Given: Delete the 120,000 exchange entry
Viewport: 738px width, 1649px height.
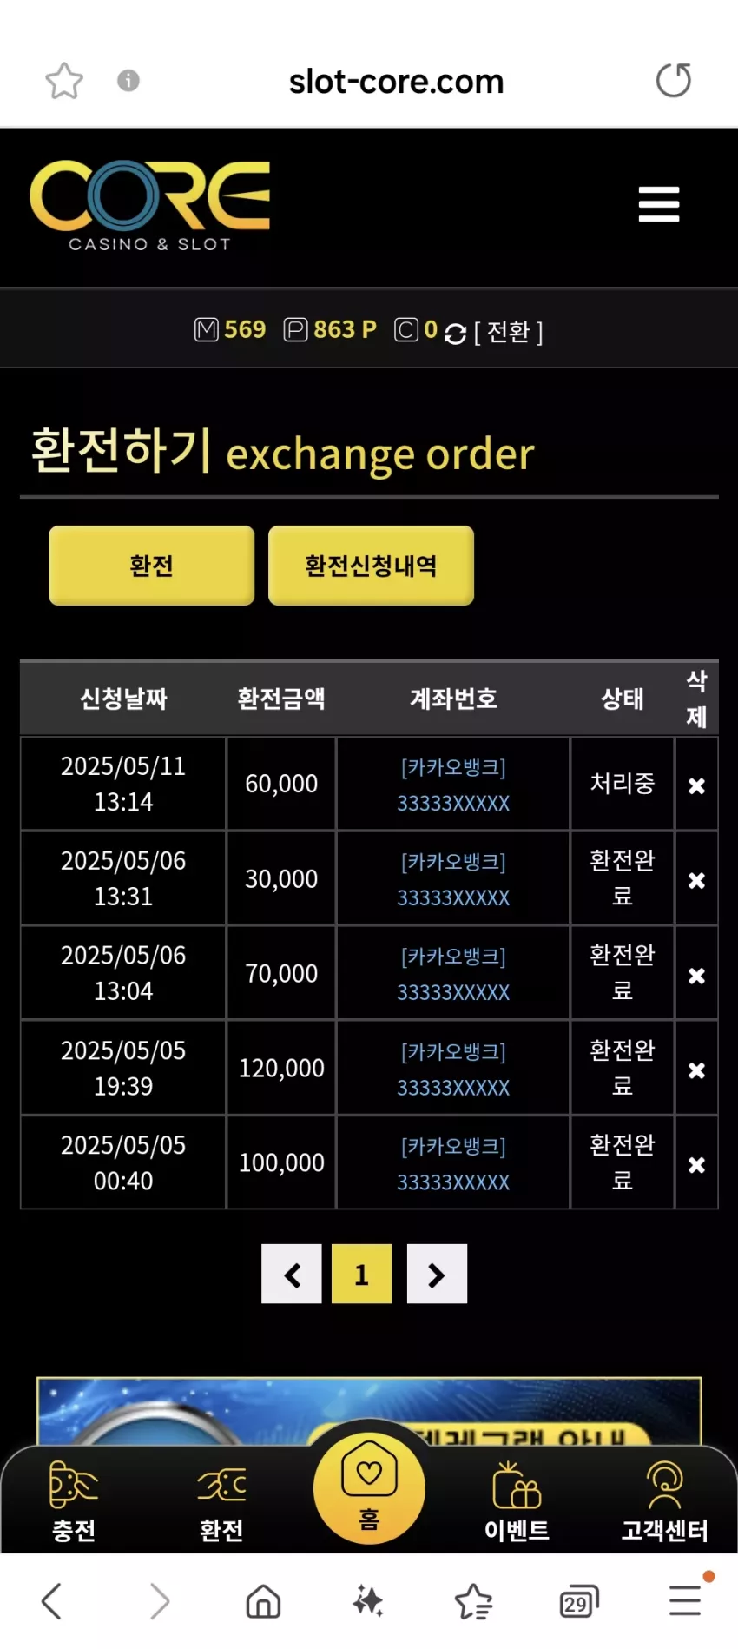Looking at the screenshot, I should (x=696, y=1070).
